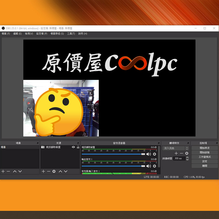Click the CPU: 1.6%, 30.00 fps status
The image size is (219, 219).
pyautogui.click(x=194, y=177)
